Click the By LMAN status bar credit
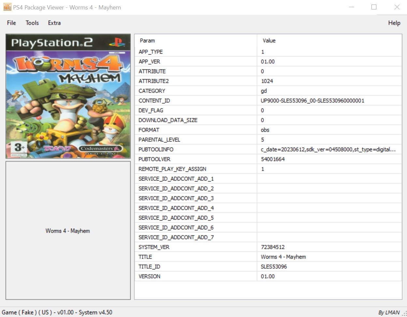The image size is (407, 317). 389,312
